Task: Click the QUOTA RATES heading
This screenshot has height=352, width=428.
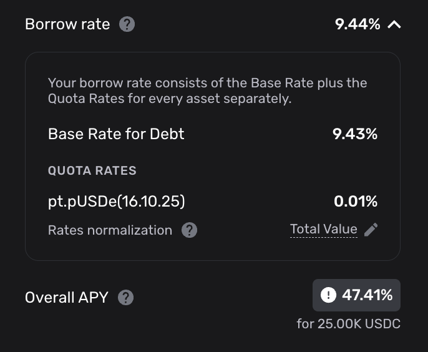Action: 92,170
